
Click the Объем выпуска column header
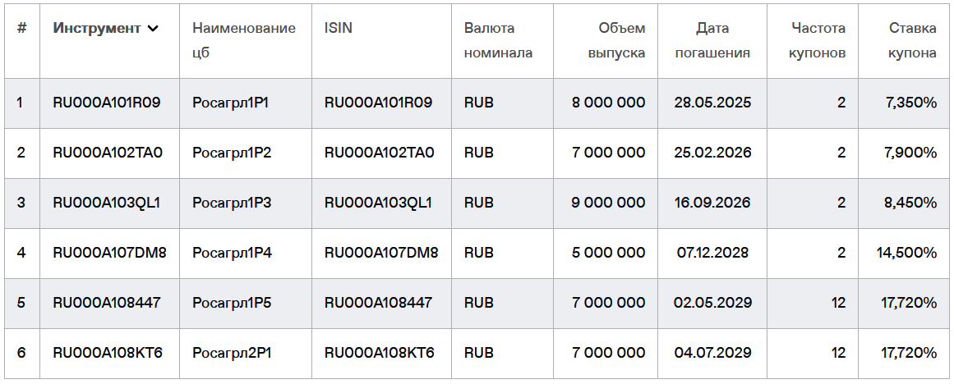click(616, 41)
